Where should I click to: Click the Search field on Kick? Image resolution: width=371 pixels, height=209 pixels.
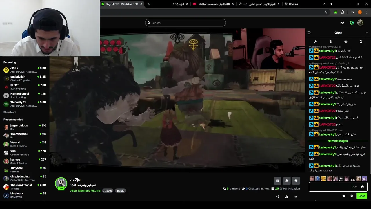coord(185,23)
